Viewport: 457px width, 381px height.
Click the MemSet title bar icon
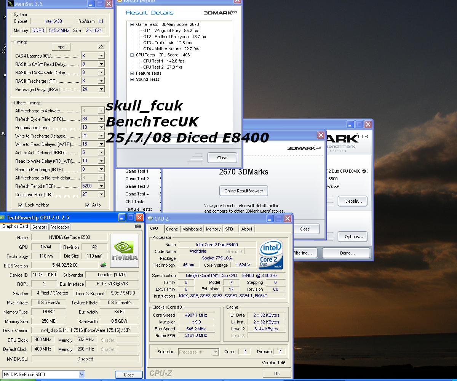coord(10,4)
